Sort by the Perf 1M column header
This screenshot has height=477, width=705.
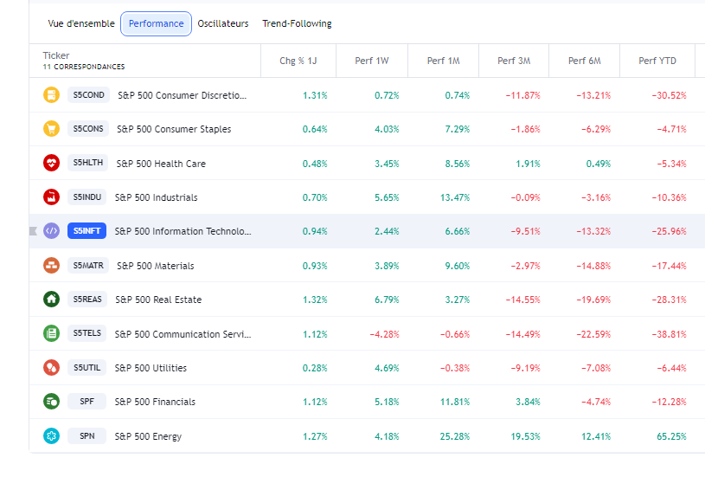point(443,61)
